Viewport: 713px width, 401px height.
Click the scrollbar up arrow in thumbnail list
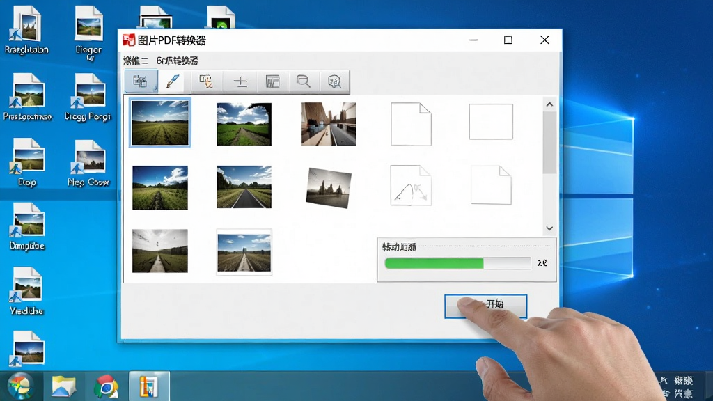click(x=549, y=104)
